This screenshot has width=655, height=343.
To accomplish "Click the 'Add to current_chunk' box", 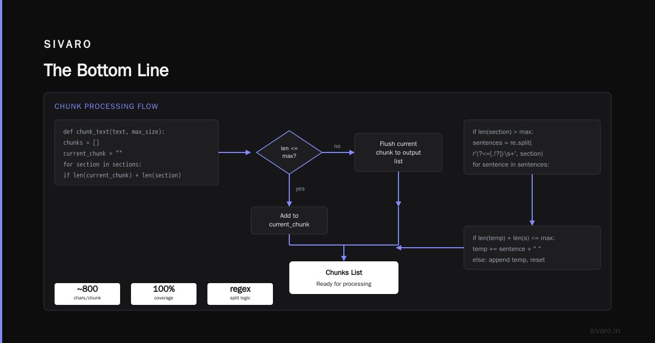I will click(x=289, y=220).
